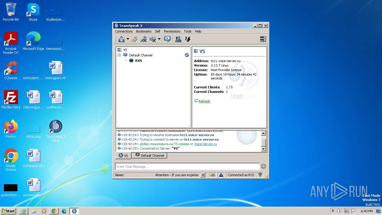Click the Windows Start button
Screen dimensions: 382x215
pos(8,211)
